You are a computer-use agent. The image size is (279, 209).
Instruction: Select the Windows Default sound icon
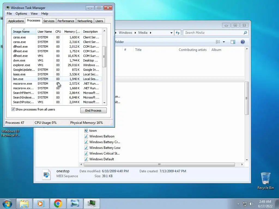pos(86,159)
